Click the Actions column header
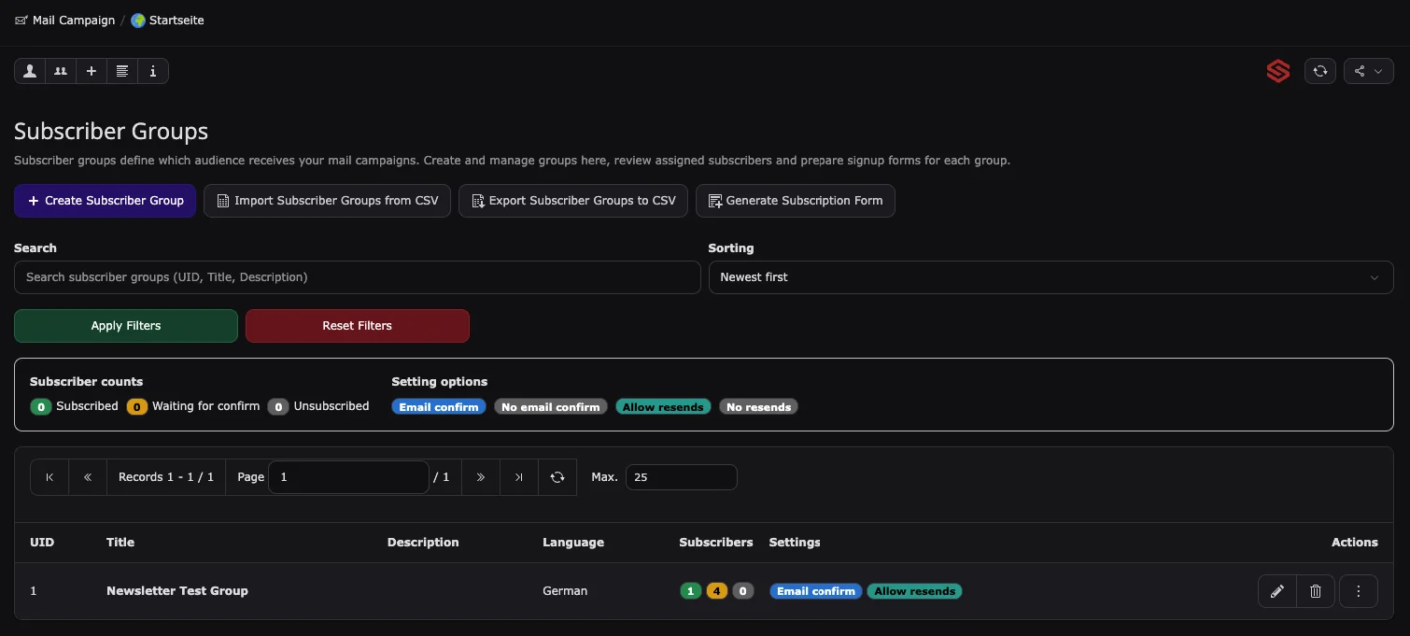This screenshot has height=636, width=1410. (1355, 543)
